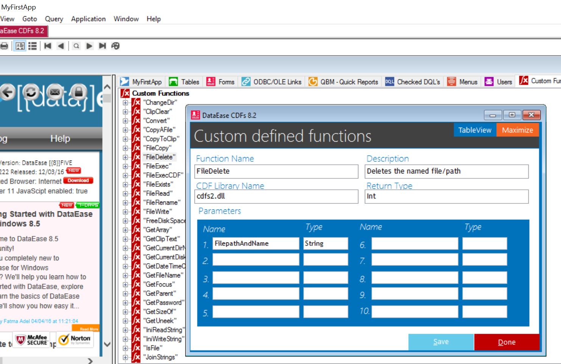Open the Window menu
This screenshot has height=364, width=561.
pos(126,19)
